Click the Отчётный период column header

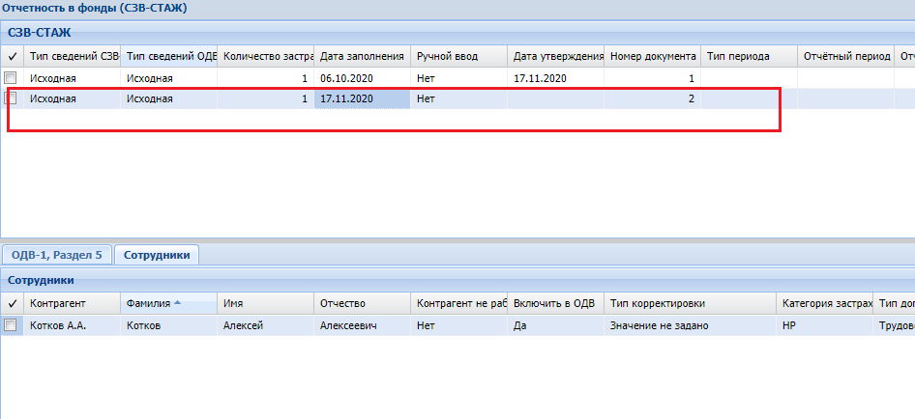845,56
